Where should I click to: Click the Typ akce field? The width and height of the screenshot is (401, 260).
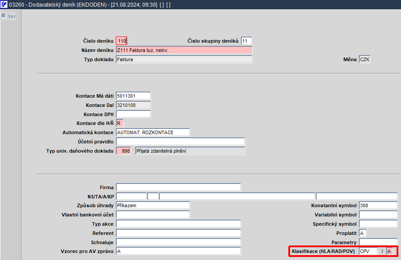point(178,223)
